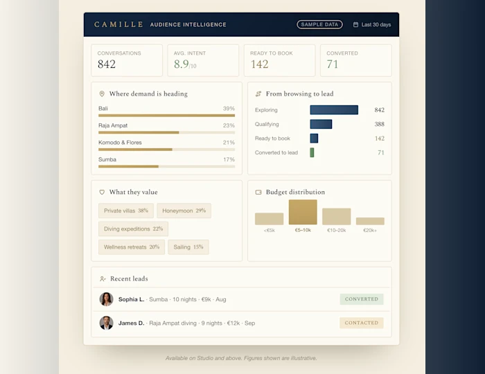This screenshot has height=374, width=485.
Task: Click the CAMILLE logo
Action: [x=118, y=24]
